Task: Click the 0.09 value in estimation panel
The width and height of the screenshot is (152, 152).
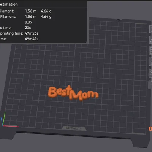Action: pyautogui.click(x=28, y=22)
